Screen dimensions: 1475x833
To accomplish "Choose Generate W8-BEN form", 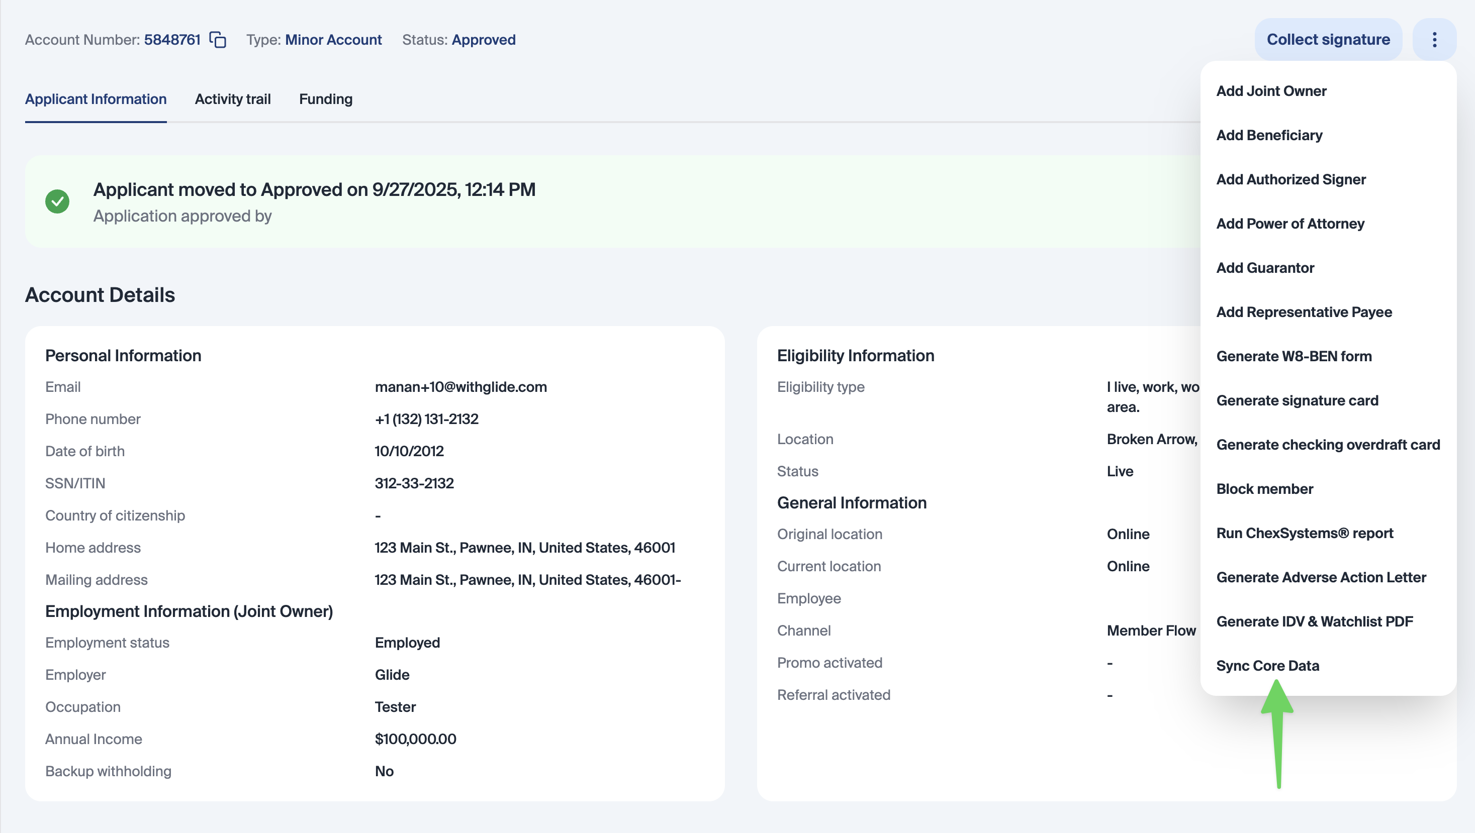I will pos(1294,356).
